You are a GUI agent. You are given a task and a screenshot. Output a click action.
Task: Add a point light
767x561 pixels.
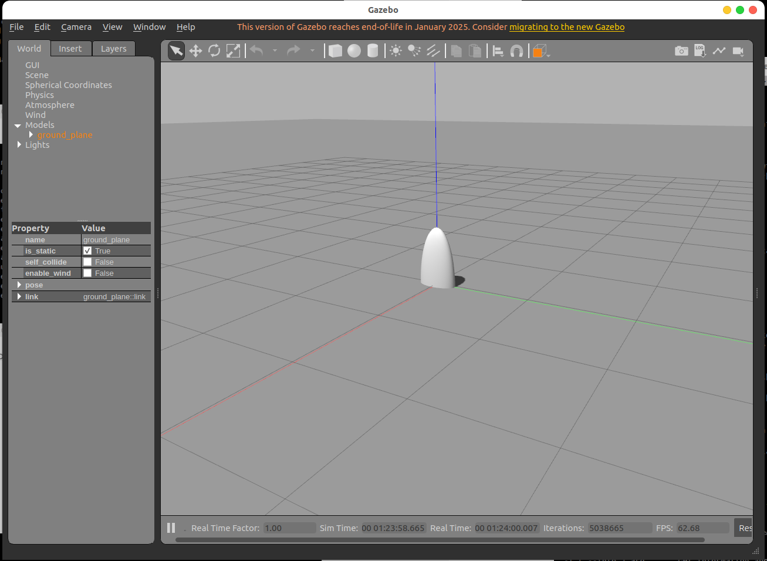(x=396, y=51)
